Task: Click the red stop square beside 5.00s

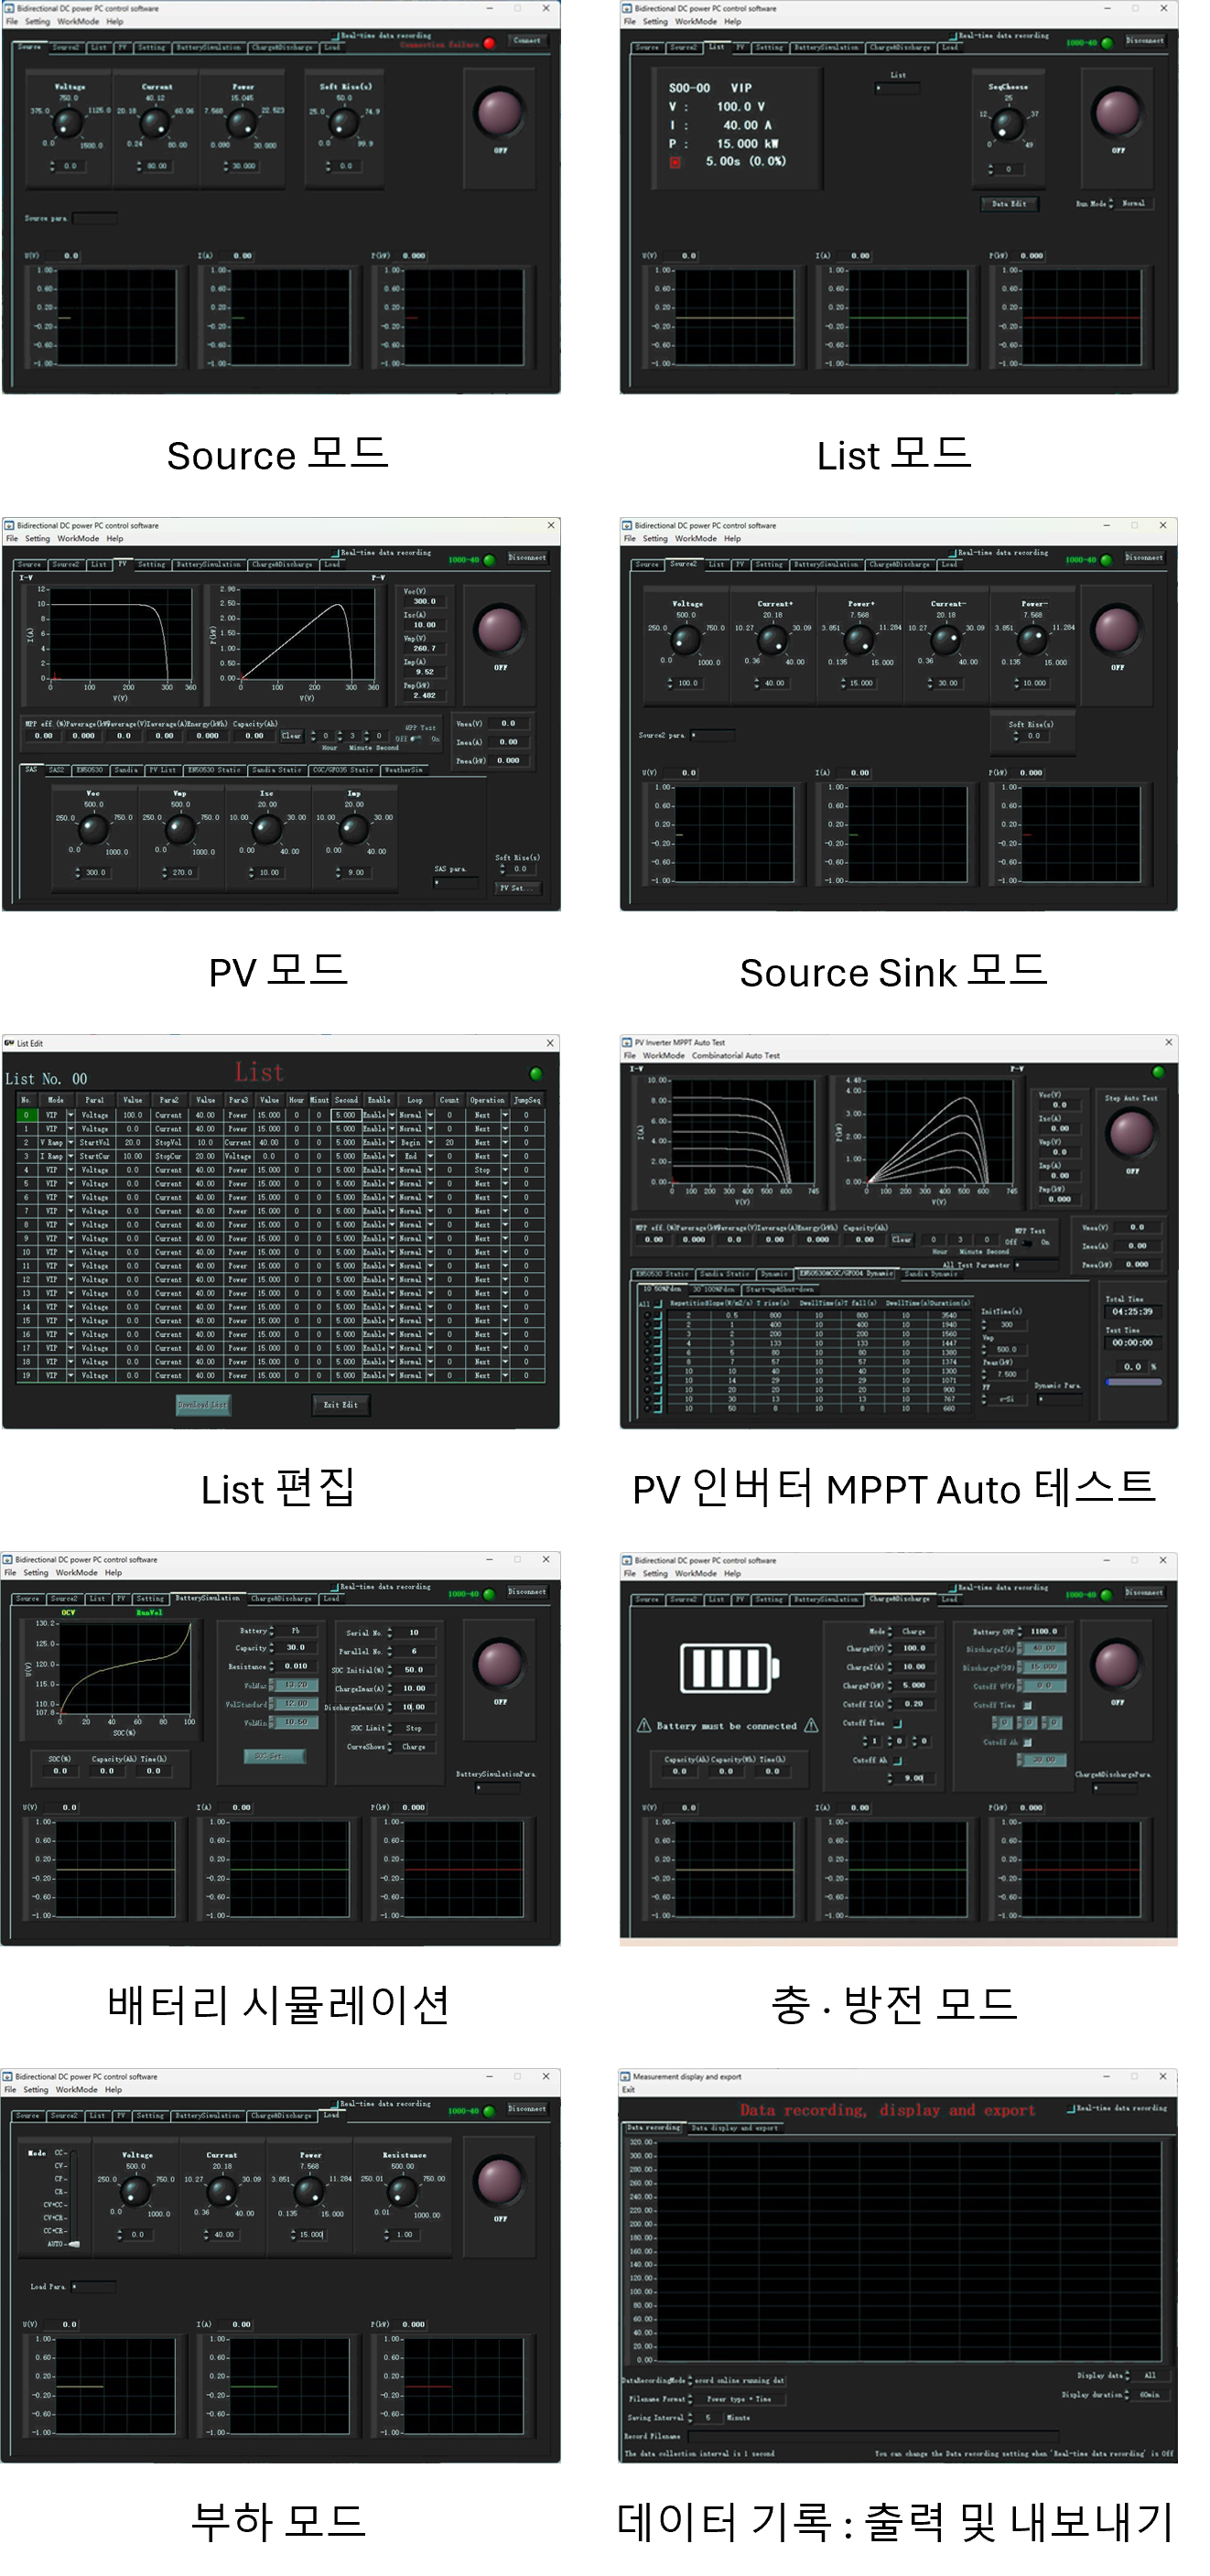Action: click(x=675, y=162)
